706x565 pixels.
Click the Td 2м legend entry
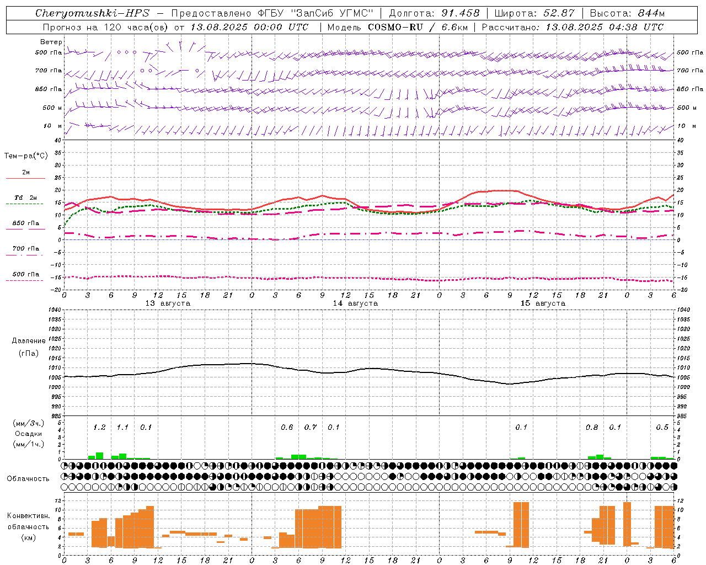click(25, 198)
